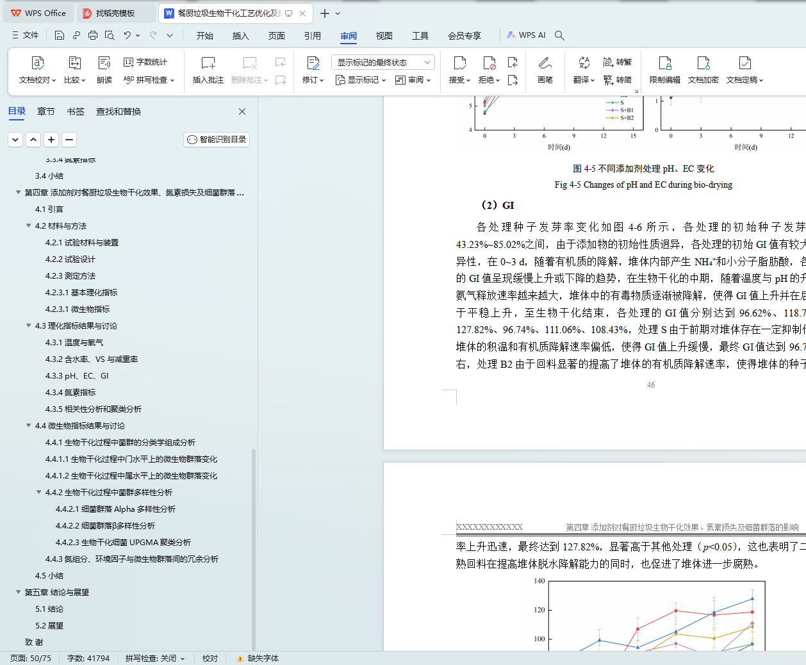Click 字数: 41794 in status bar
Image resolution: width=806 pixels, height=665 pixels.
point(88,659)
